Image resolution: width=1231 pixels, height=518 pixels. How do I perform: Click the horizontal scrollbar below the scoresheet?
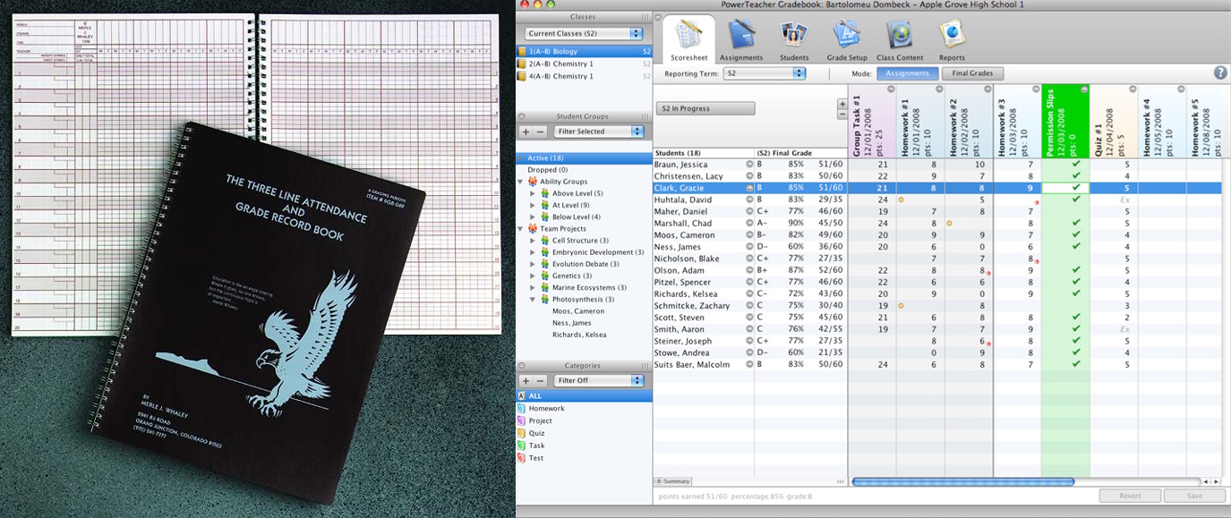pyautogui.click(x=962, y=482)
